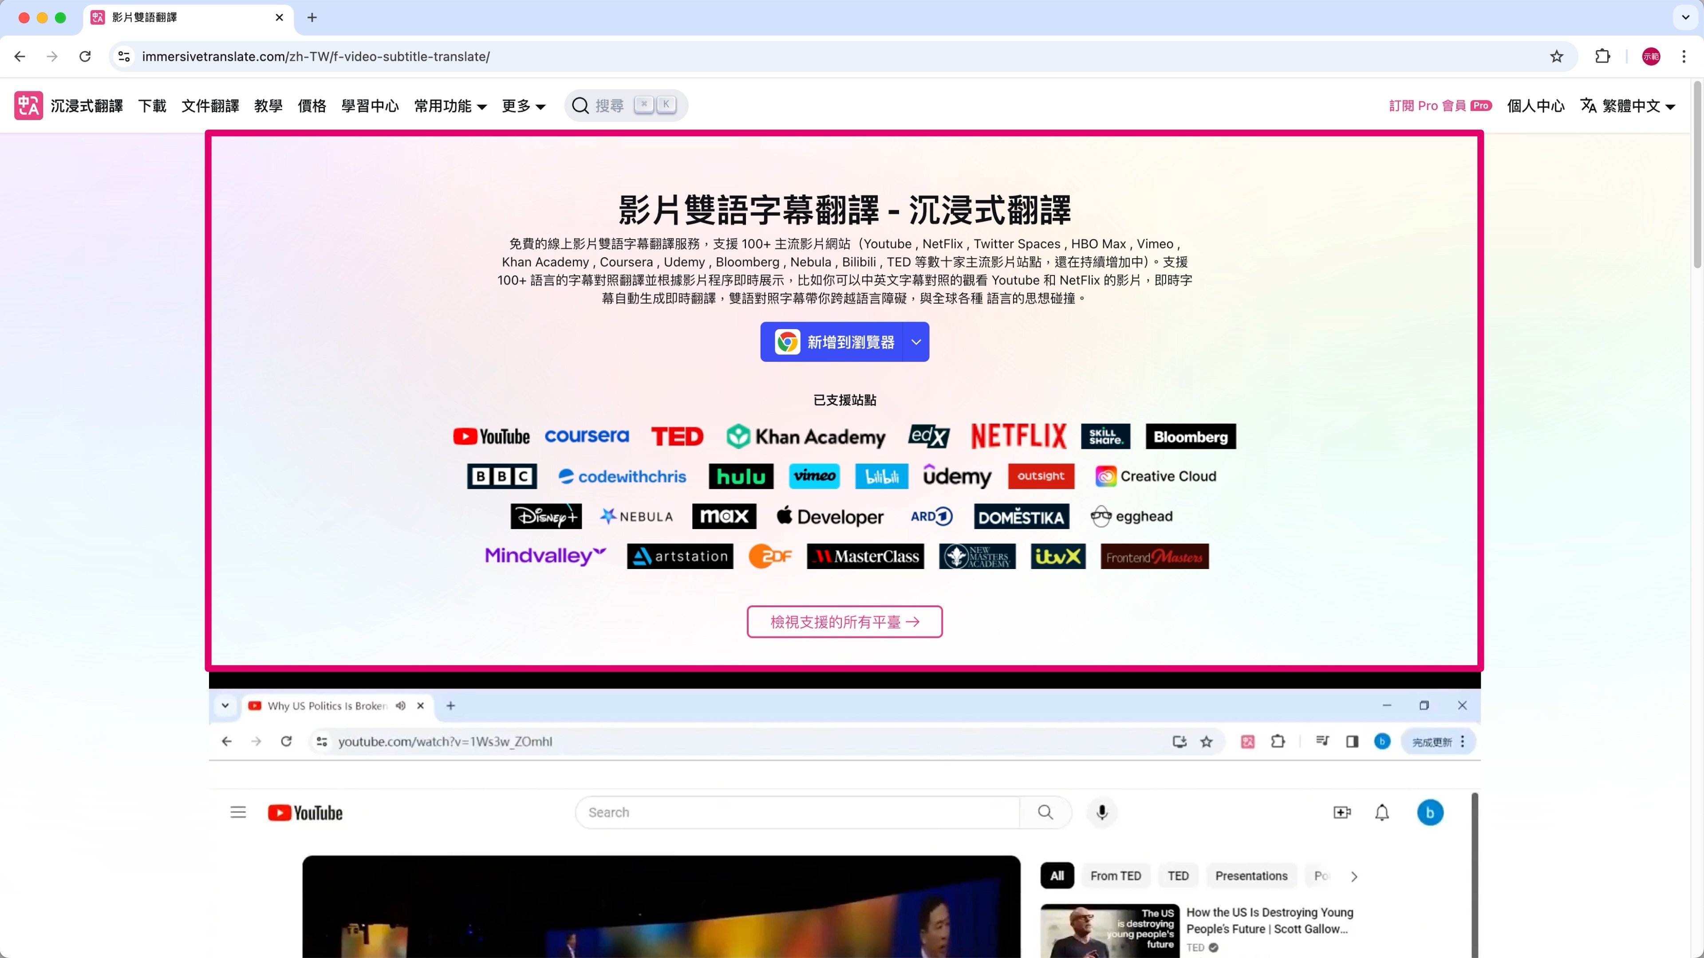This screenshot has width=1704, height=958.
Task: Click the ARD logo
Action: click(931, 516)
